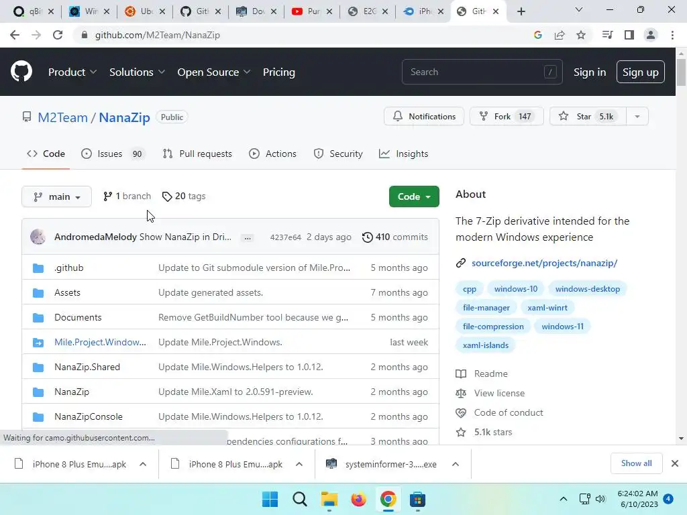Open the M2Team owner link
This screenshot has width=687, height=515.
[62, 117]
